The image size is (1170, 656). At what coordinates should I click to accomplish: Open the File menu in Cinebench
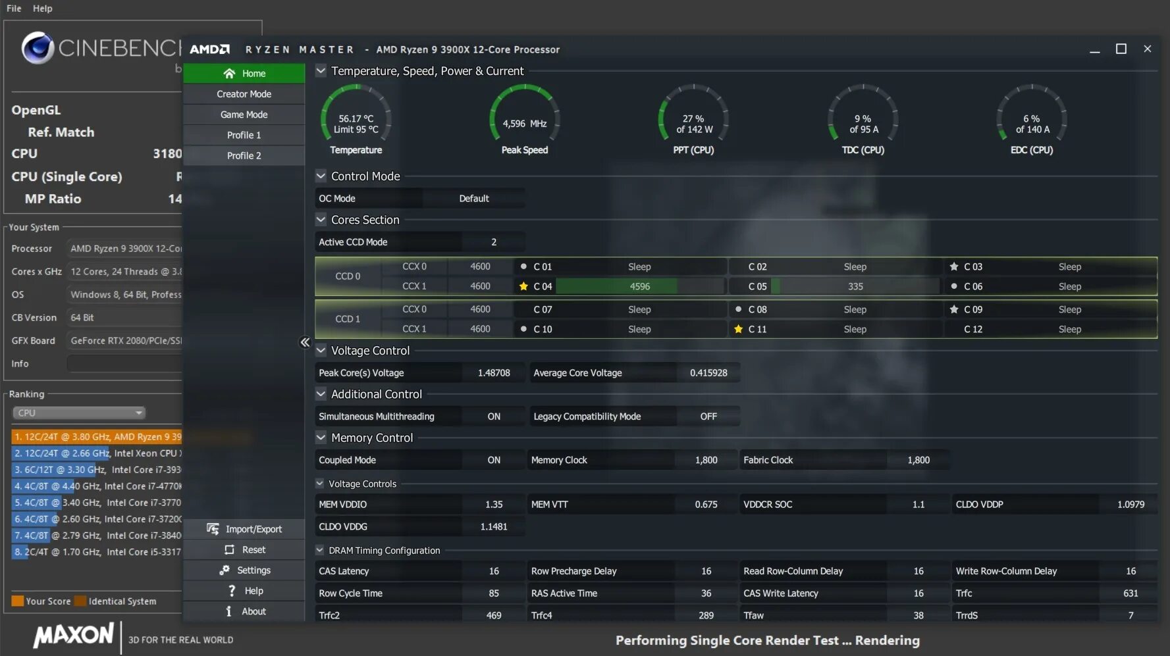tap(14, 9)
